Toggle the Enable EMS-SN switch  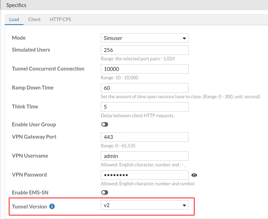(x=104, y=192)
